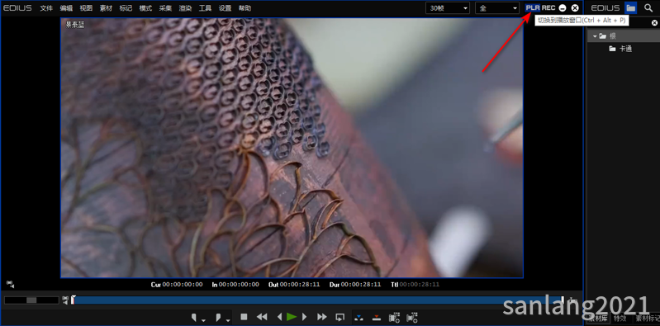The height and width of the screenshot is (326, 660).
Task: Switch to the PLR player window
Action: click(533, 7)
